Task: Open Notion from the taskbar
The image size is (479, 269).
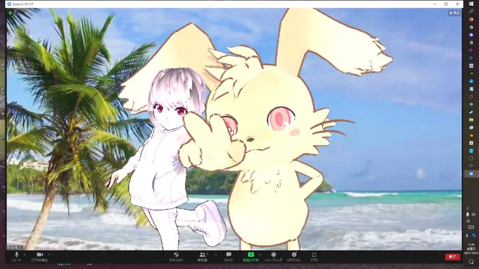Action: click(471, 42)
